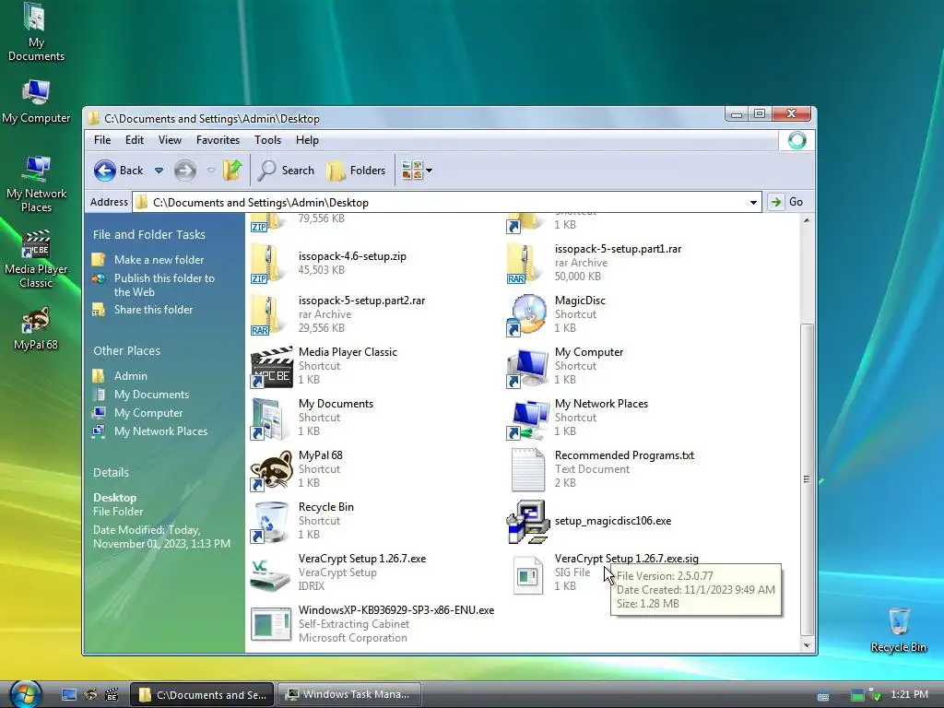
Task: Select My Network Places shortcut in file list
Action: click(x=527, y=419)
